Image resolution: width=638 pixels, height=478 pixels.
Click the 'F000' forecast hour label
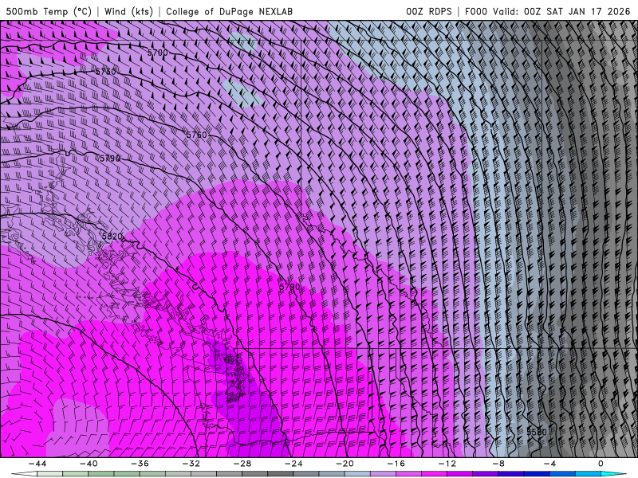[x=475, y=11]
